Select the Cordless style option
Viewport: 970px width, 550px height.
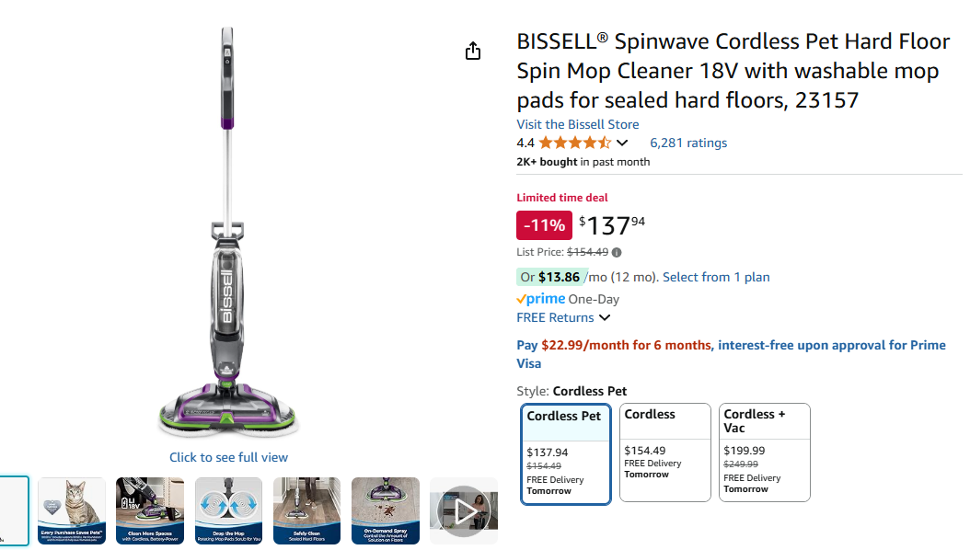point(664,453)
